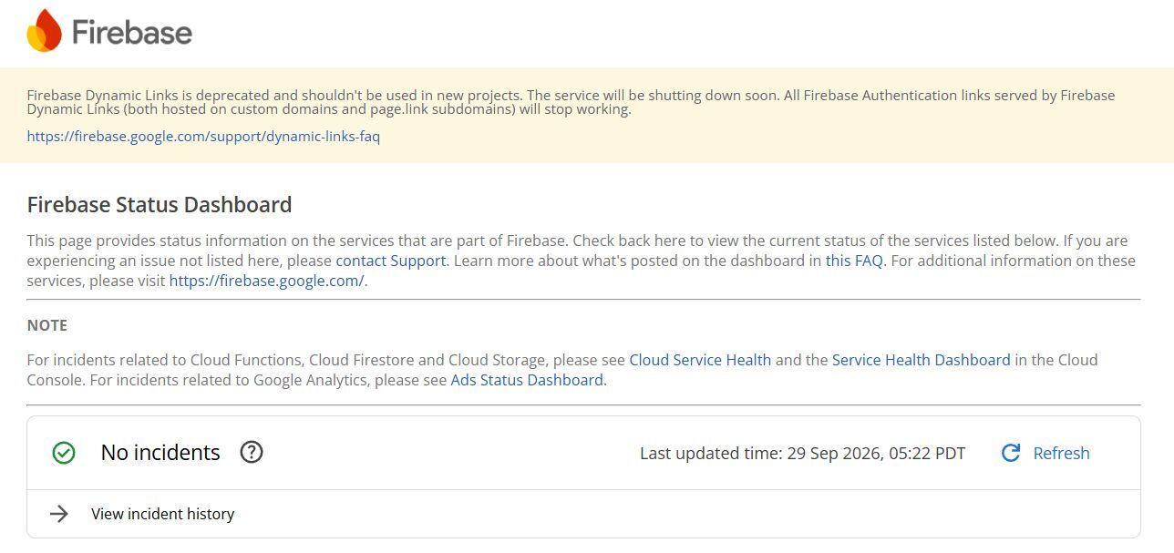Viewport: 1174px width, 553px height.
Task: Open the Cloud Service Health link
Action: [x=700, y=360]
